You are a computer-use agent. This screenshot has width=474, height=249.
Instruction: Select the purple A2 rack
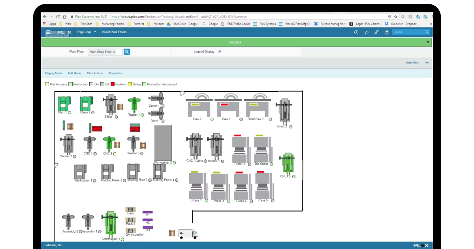click(x=148, y=219)
